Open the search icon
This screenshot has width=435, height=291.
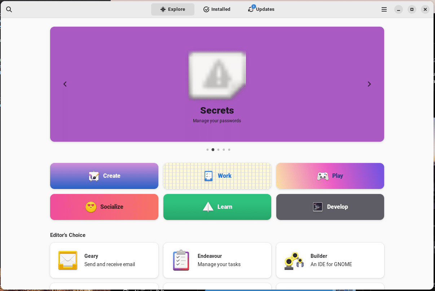9,9
